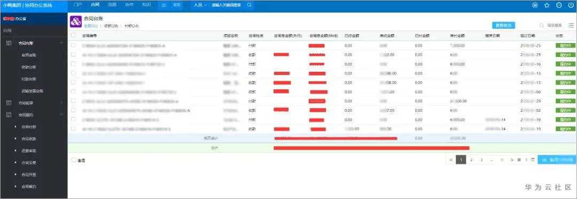This screenshot has height=199, width=577.
Task: Open the 合同开票 sidebar entry
Action: 29,175
